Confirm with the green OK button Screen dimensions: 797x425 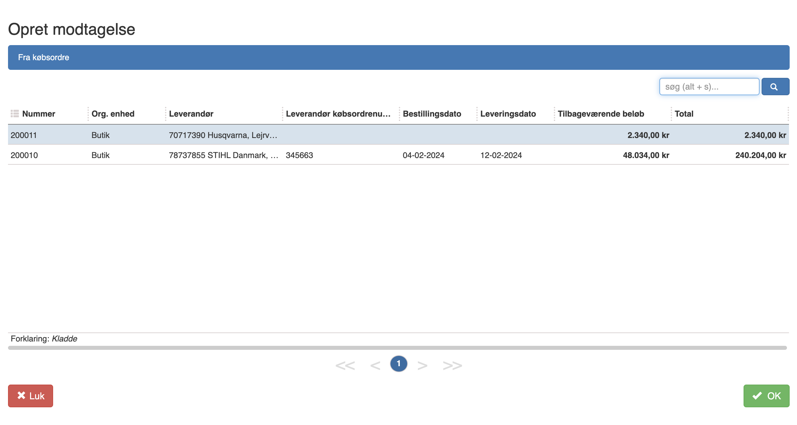tap(766, 396)
